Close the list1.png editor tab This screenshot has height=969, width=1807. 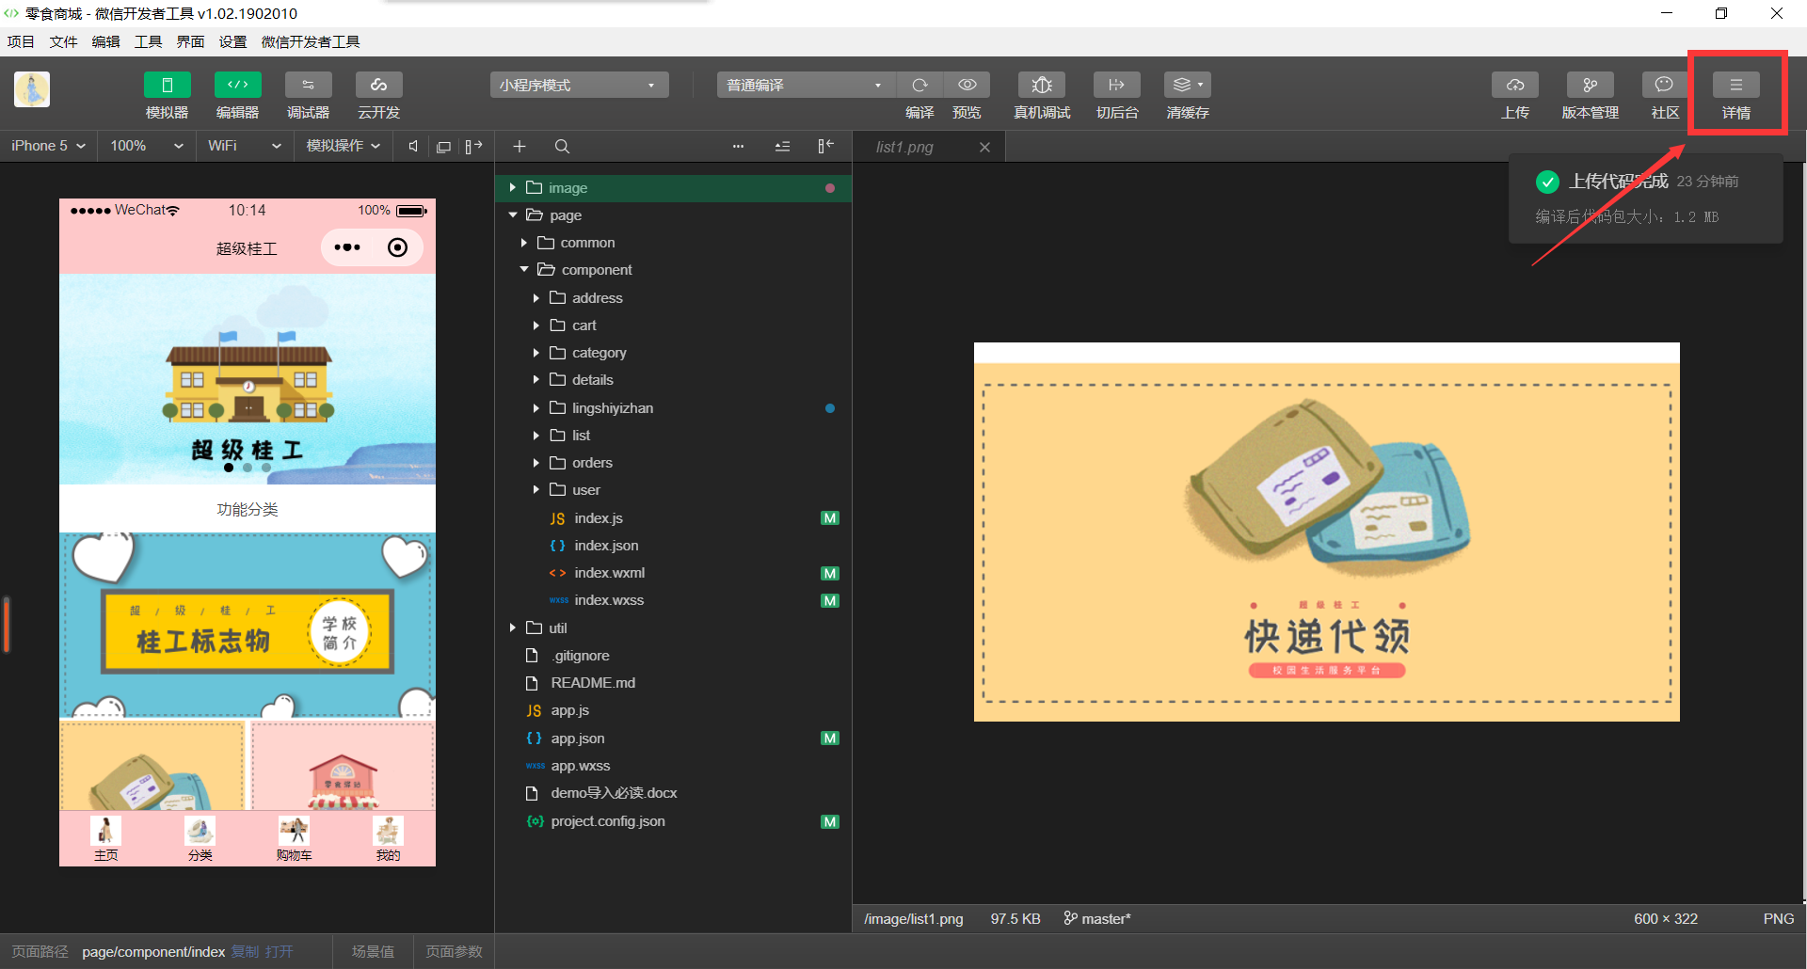(984, 147)
